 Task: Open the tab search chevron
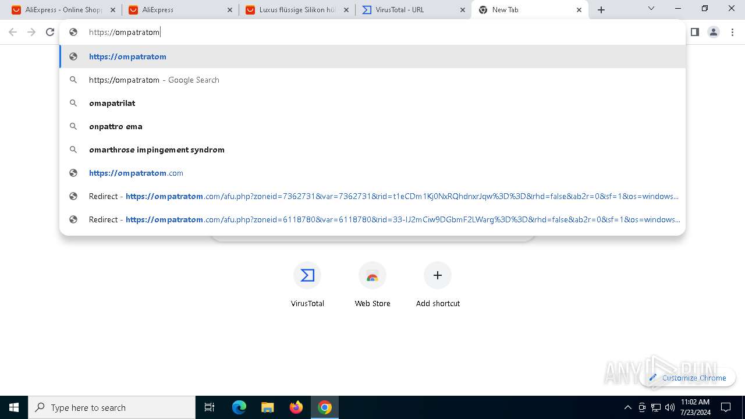651,8
